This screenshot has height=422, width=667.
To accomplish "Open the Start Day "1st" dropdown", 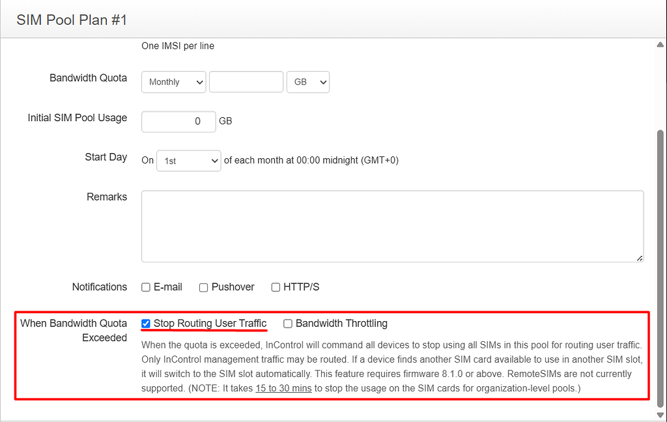I will pos(188,160).
